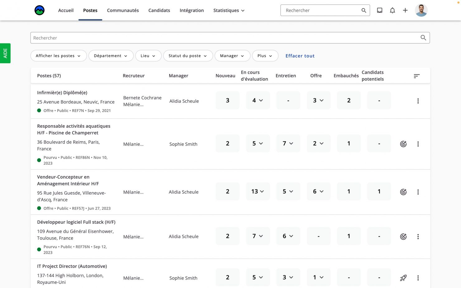Image resolution: width=461 pixels, height=288 pixels.
Task: Open three-dot menu for Infirmièr(e) Diplômé(e)
Action: tap(418, 101)
